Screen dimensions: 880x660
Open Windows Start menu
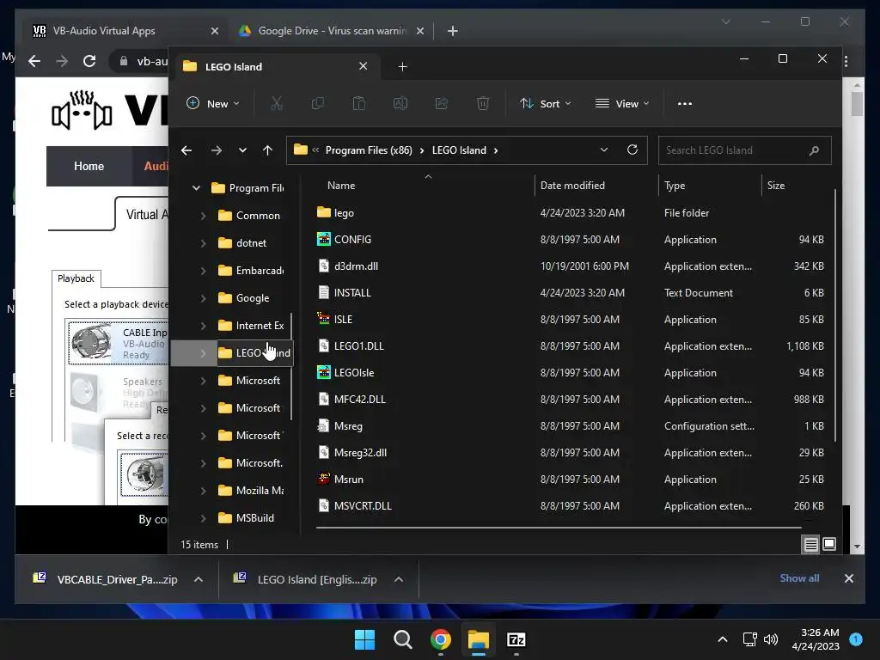click(x=364, y=639)
